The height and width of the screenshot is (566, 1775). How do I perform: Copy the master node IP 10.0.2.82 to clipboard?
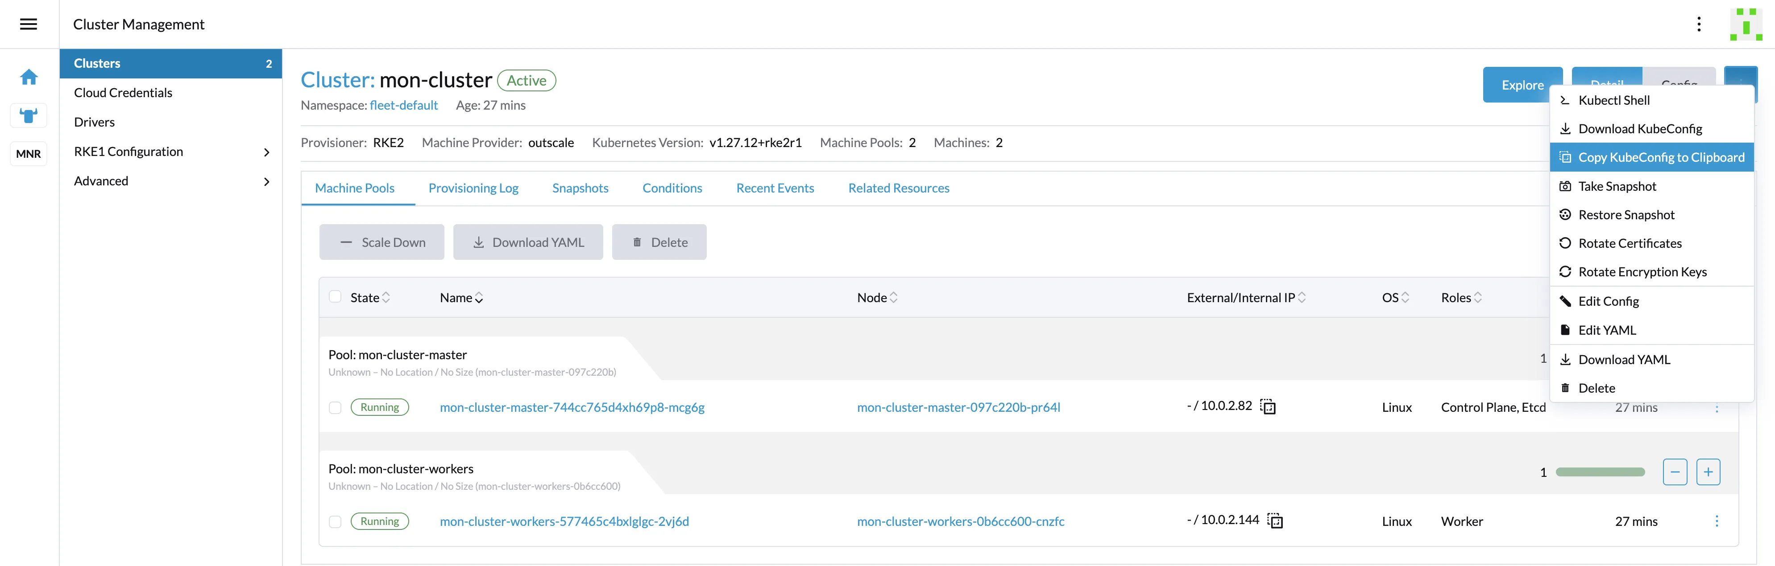pyautogui.click(x=1268, y=407)
